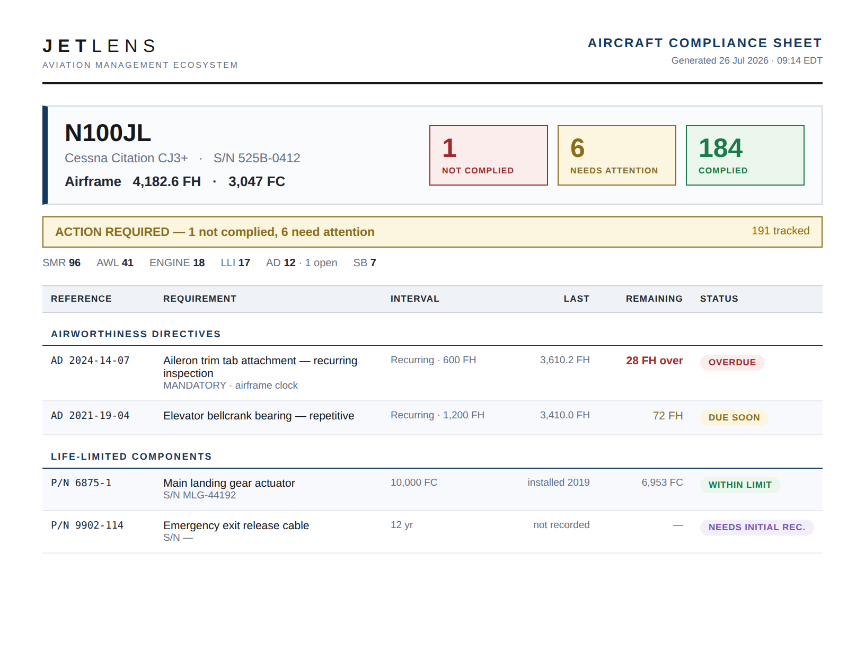The image size is (865, 649).
Task: Click the Status column header
Action: tap(719, 299)
